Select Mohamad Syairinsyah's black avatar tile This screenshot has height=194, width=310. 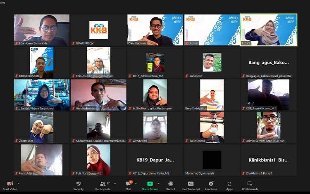coord(212,160)
